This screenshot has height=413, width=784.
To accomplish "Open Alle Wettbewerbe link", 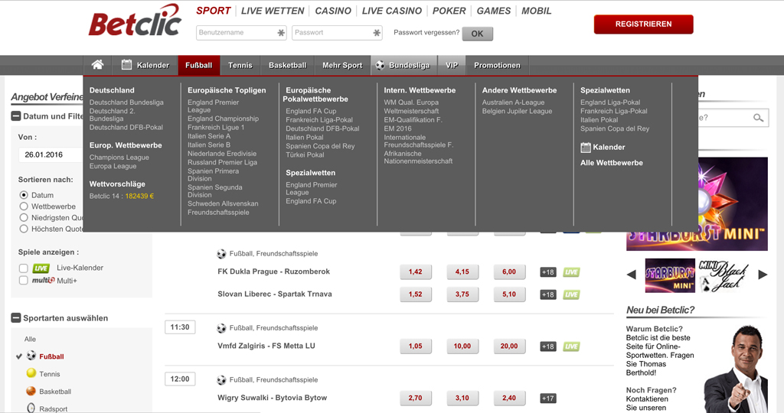I will 612,163.
